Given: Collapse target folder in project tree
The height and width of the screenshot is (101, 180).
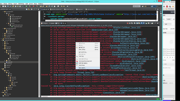Looking at the screenshot, I should point(1,92).
